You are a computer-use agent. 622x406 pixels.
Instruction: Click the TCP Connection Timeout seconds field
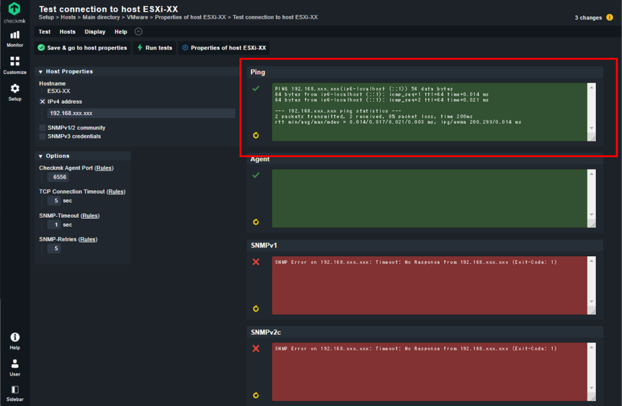coord(54,201)
